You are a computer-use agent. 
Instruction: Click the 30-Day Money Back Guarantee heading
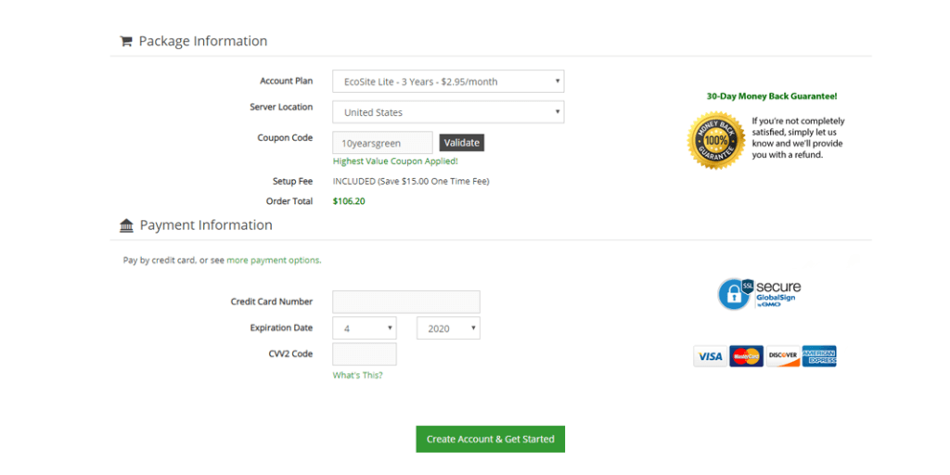pyautogui.click(x=772, y=96)
